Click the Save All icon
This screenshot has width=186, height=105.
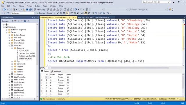click(x=31, y=10)
